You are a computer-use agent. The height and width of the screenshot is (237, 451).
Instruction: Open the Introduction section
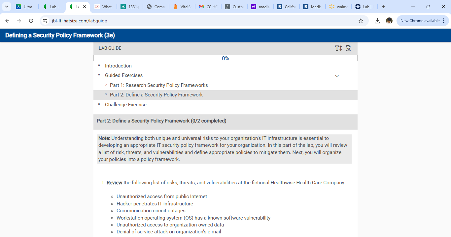(118, 66)
